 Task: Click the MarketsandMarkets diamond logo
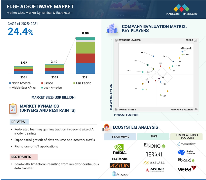click(181, 8)
